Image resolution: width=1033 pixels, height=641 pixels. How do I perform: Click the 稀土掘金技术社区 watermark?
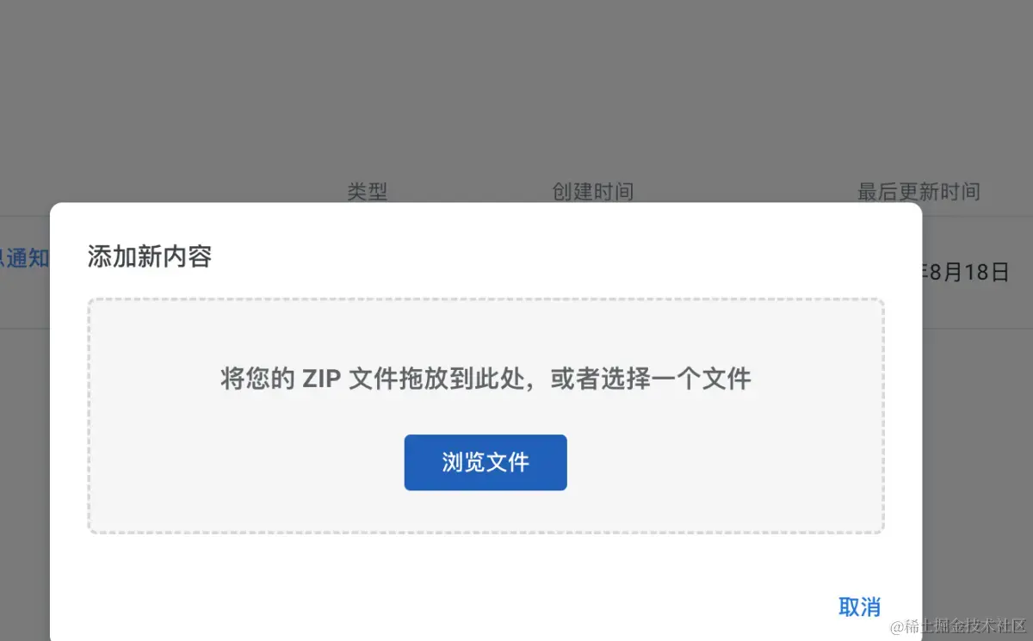[x=959, y=626]
